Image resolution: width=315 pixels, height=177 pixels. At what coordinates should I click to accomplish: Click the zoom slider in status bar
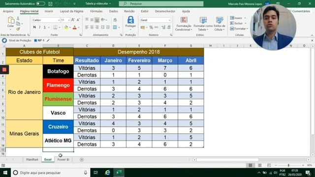pyautogui.click(x=288, y=165)
